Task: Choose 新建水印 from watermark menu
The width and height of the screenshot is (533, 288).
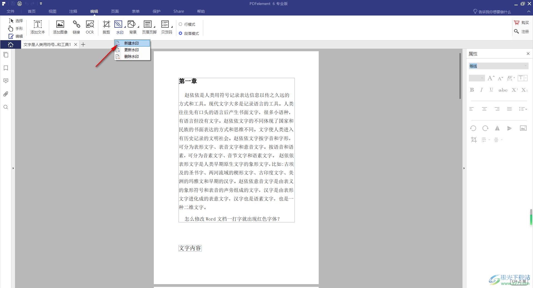Action: click(132, 43)
